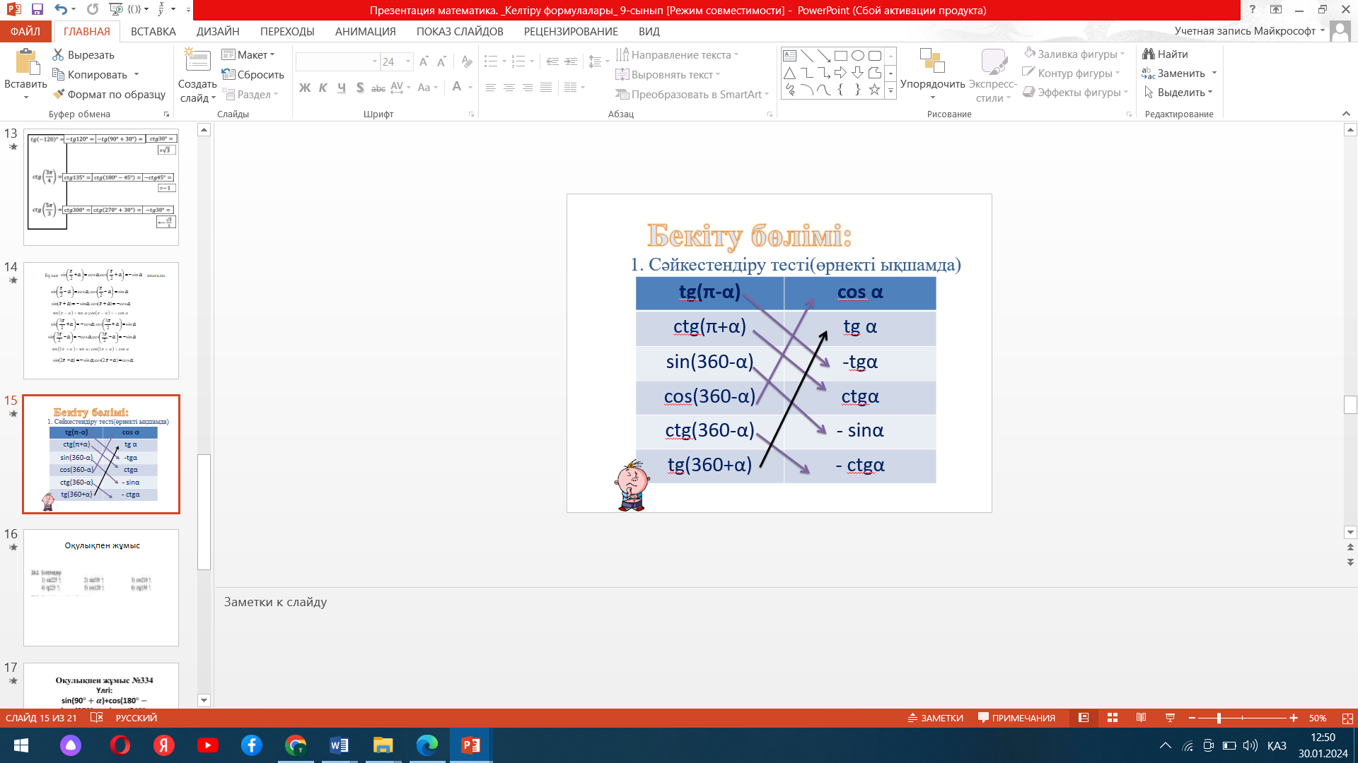Expand the shapes gallery More arrow
The image size is (1358, 763).
click(890, 91)
